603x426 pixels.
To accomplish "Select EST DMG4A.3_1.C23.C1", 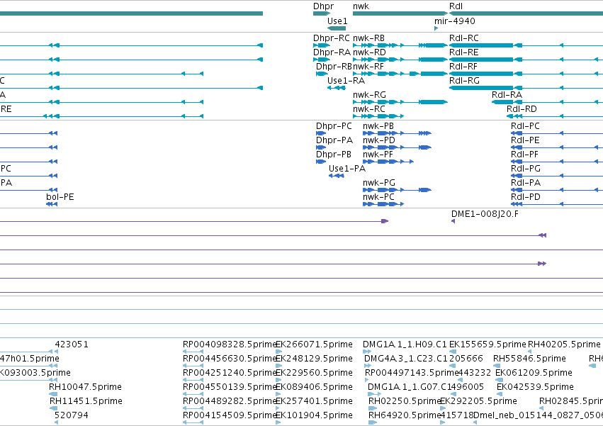I will (368, 366).
